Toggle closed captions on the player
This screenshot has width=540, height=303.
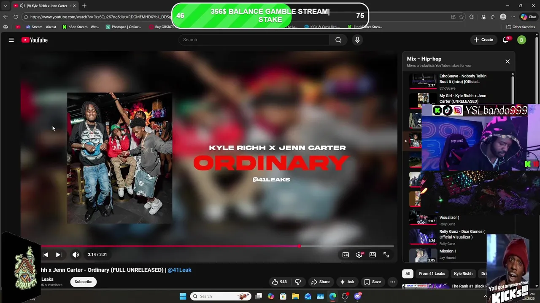tap(346, 255)
